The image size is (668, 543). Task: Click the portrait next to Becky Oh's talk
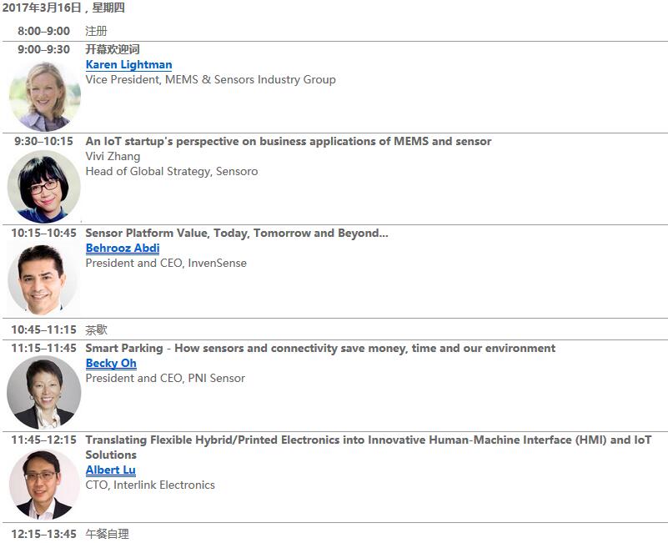[44, 393]
